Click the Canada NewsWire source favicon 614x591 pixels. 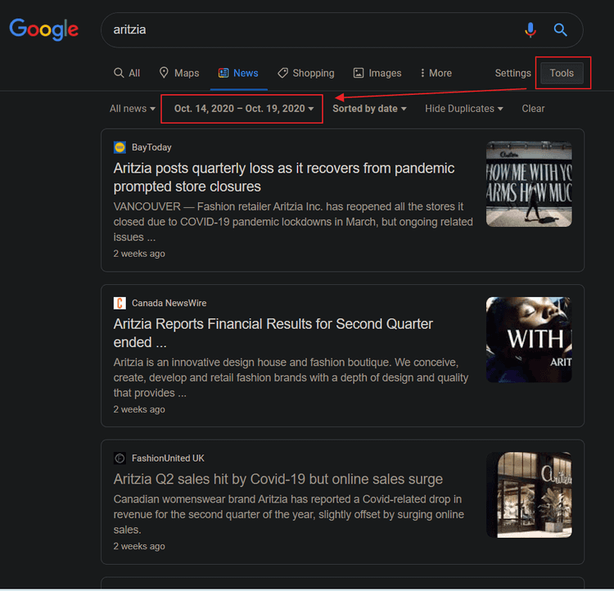[x=120, y=303]
